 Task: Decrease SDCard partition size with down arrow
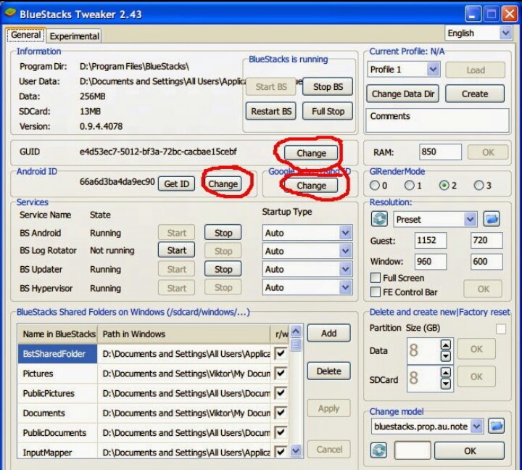(x=445, y=383)
